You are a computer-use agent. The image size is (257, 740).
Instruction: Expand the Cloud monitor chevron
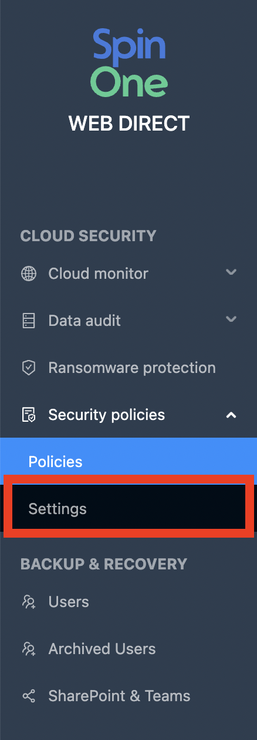pos(231,272)
